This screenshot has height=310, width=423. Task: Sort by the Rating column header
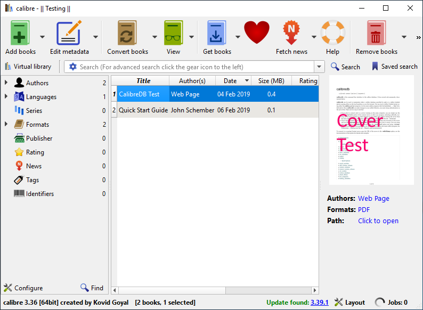point(305,80)
